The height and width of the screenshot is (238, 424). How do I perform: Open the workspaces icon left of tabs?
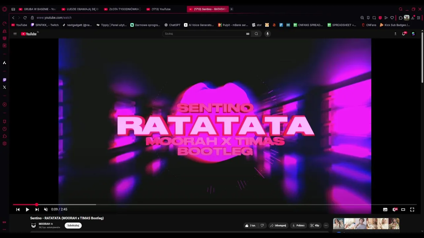pos(13,9)
